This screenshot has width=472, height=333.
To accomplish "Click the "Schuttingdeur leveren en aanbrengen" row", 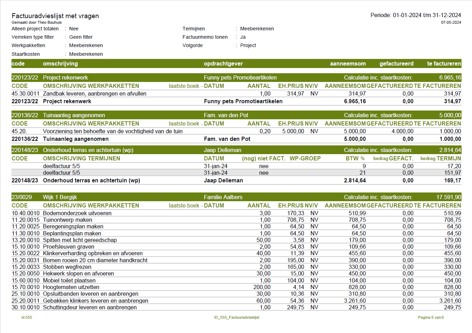I will (x=90, y=308).
